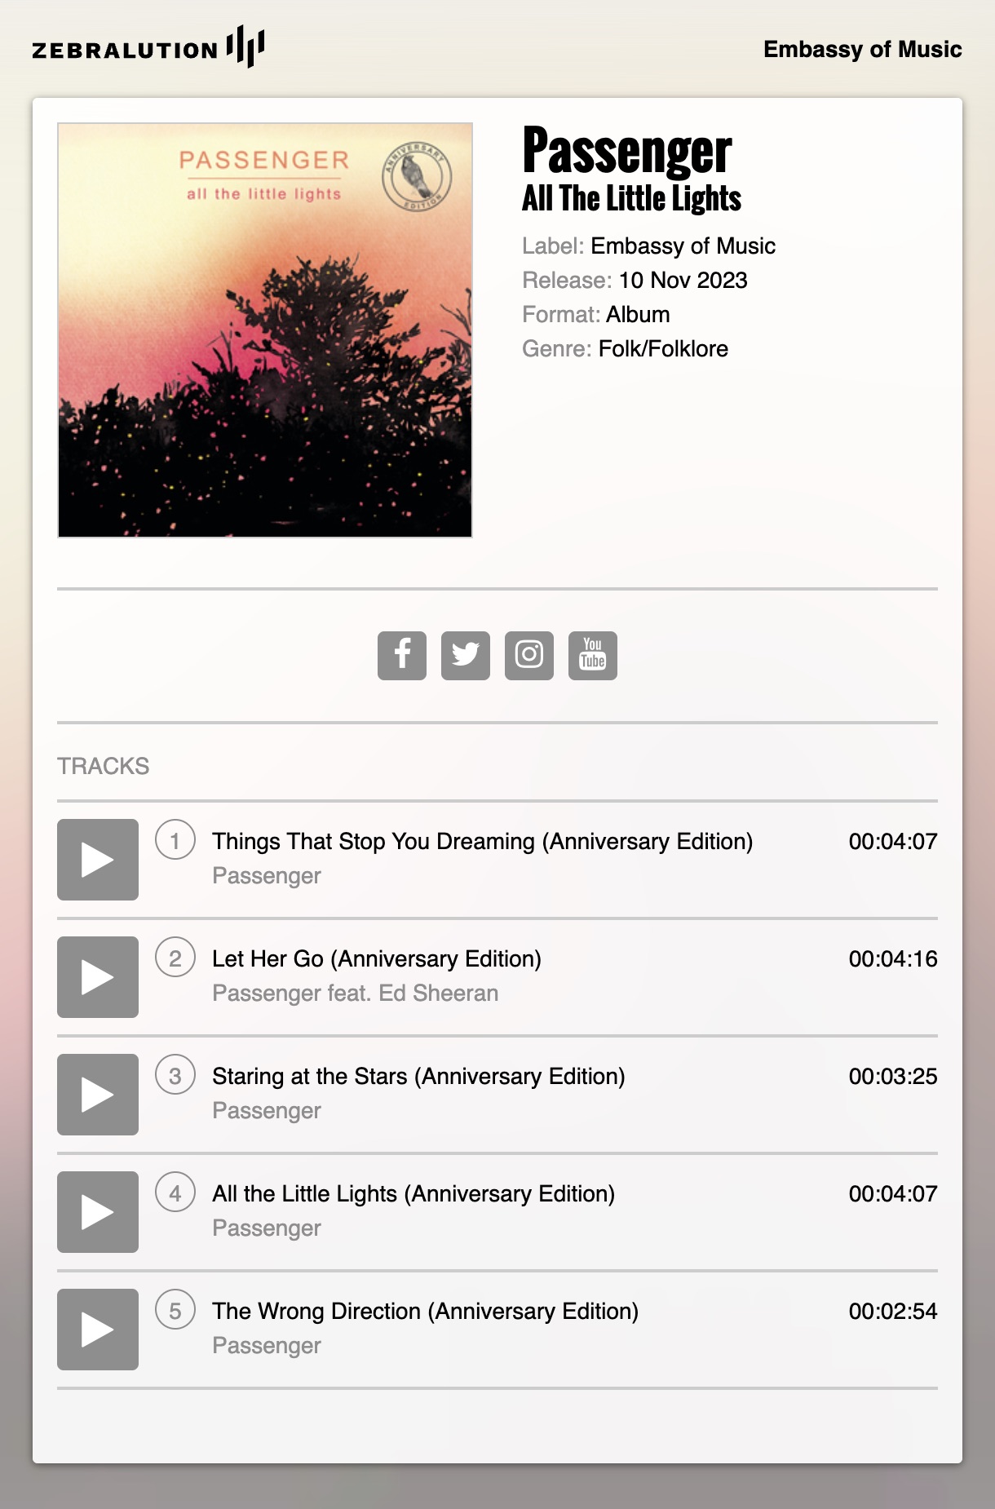Click The Wrong Direction track title
Screen dimensions: 995x1509
tap(426, 1311)
